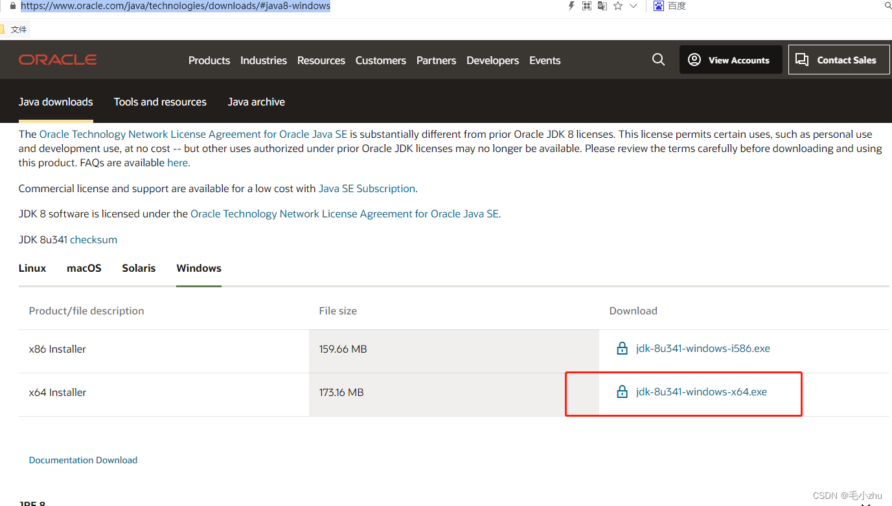Click the lightning bolt icon in the browser toolbar
The image size is (892, 506).
[571, 6]
